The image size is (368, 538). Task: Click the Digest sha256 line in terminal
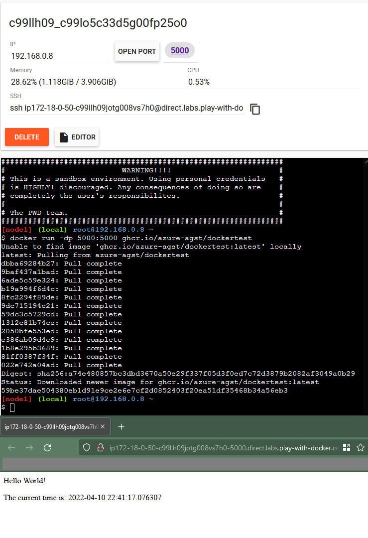pos(178,374)
